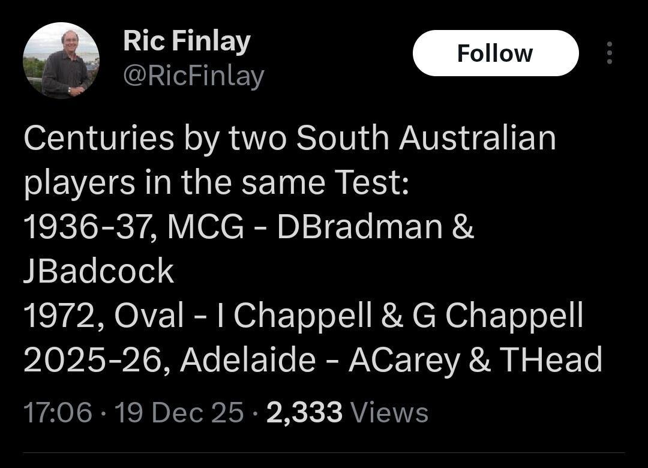
Task: Click the "2025-26, Adelaide" text
Action: pos(169,359)
